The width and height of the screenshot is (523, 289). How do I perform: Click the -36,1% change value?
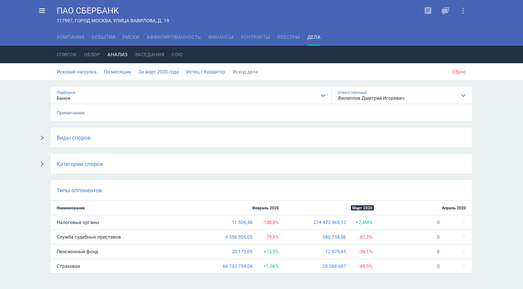coord(365,252)
